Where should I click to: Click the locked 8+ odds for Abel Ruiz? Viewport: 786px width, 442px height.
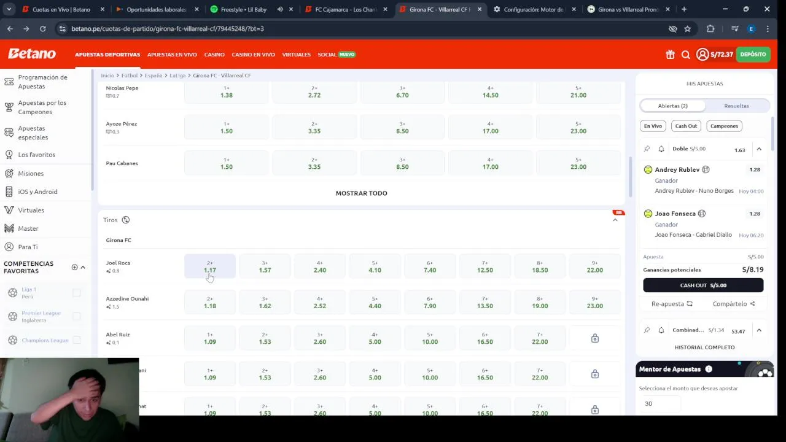[x=595, y=338]
